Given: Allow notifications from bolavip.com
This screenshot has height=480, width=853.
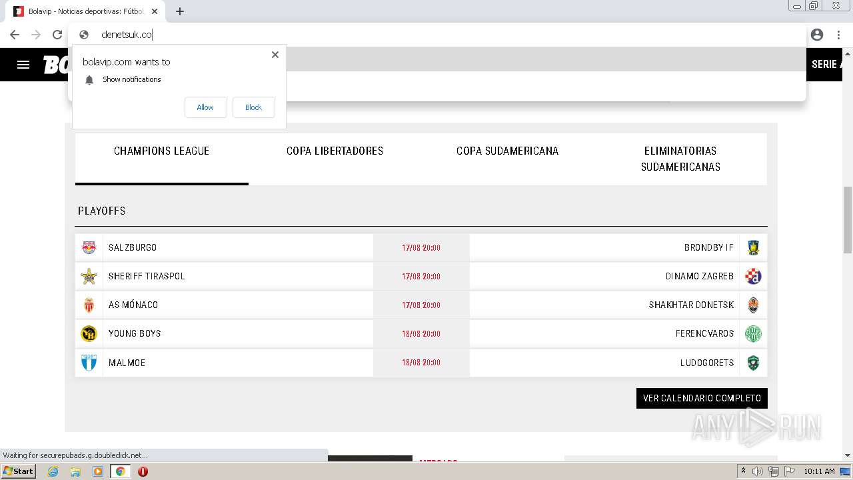Looking at the screenshot, I should tap(205, 107).
